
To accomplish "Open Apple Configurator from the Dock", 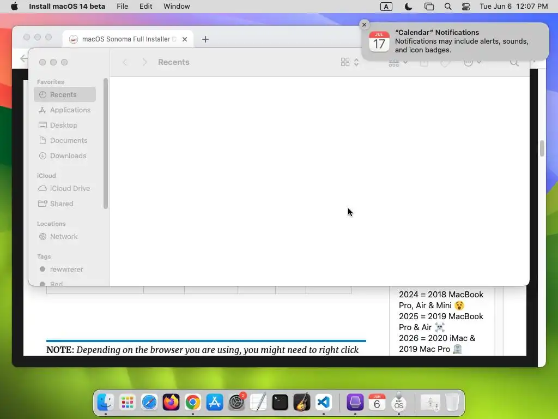I will (x=355, y=402).
